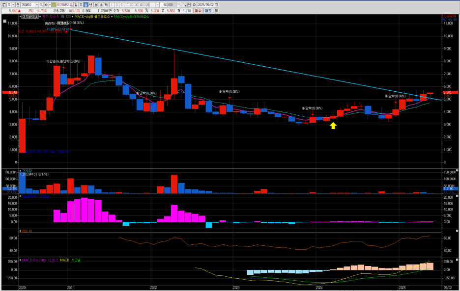Open the blank interval combo dropdown arrow
460x291 pixels.
coord(158,5)
